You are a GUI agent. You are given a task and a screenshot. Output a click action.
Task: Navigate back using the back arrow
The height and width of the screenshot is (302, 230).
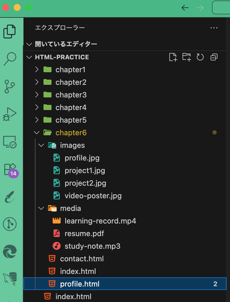tap(185, 8)
